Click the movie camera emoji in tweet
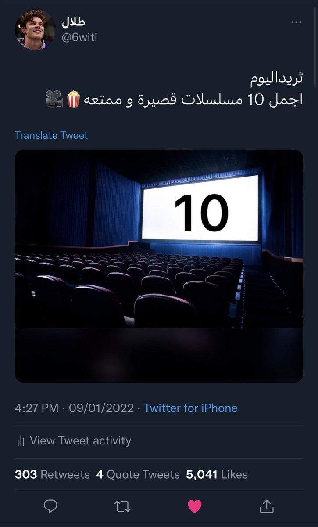This screenshot has height=527, width=318. click(54, 99)
